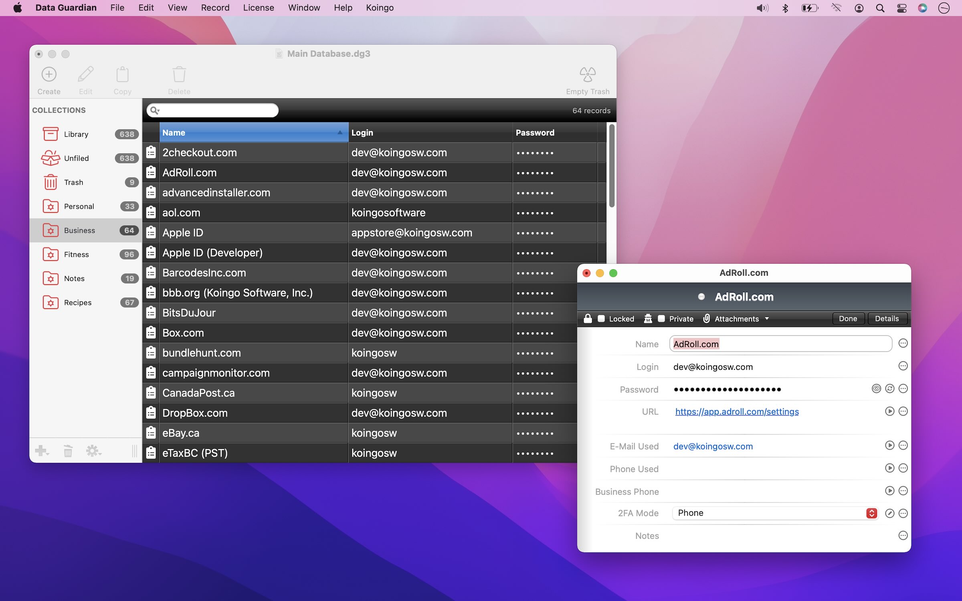Open the gear actions icon below collections
Viewport: 962px width, 601px height.
click(92, 451)
